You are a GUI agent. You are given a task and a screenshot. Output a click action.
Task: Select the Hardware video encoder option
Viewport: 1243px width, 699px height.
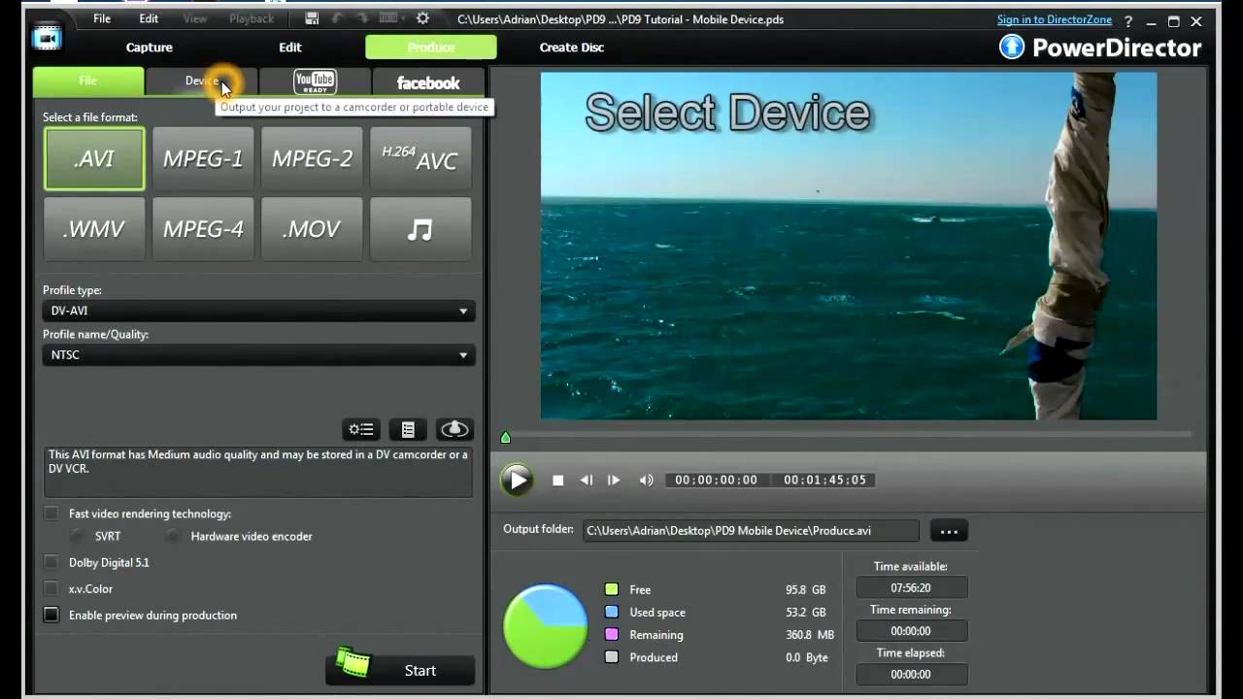coord(173,536)
